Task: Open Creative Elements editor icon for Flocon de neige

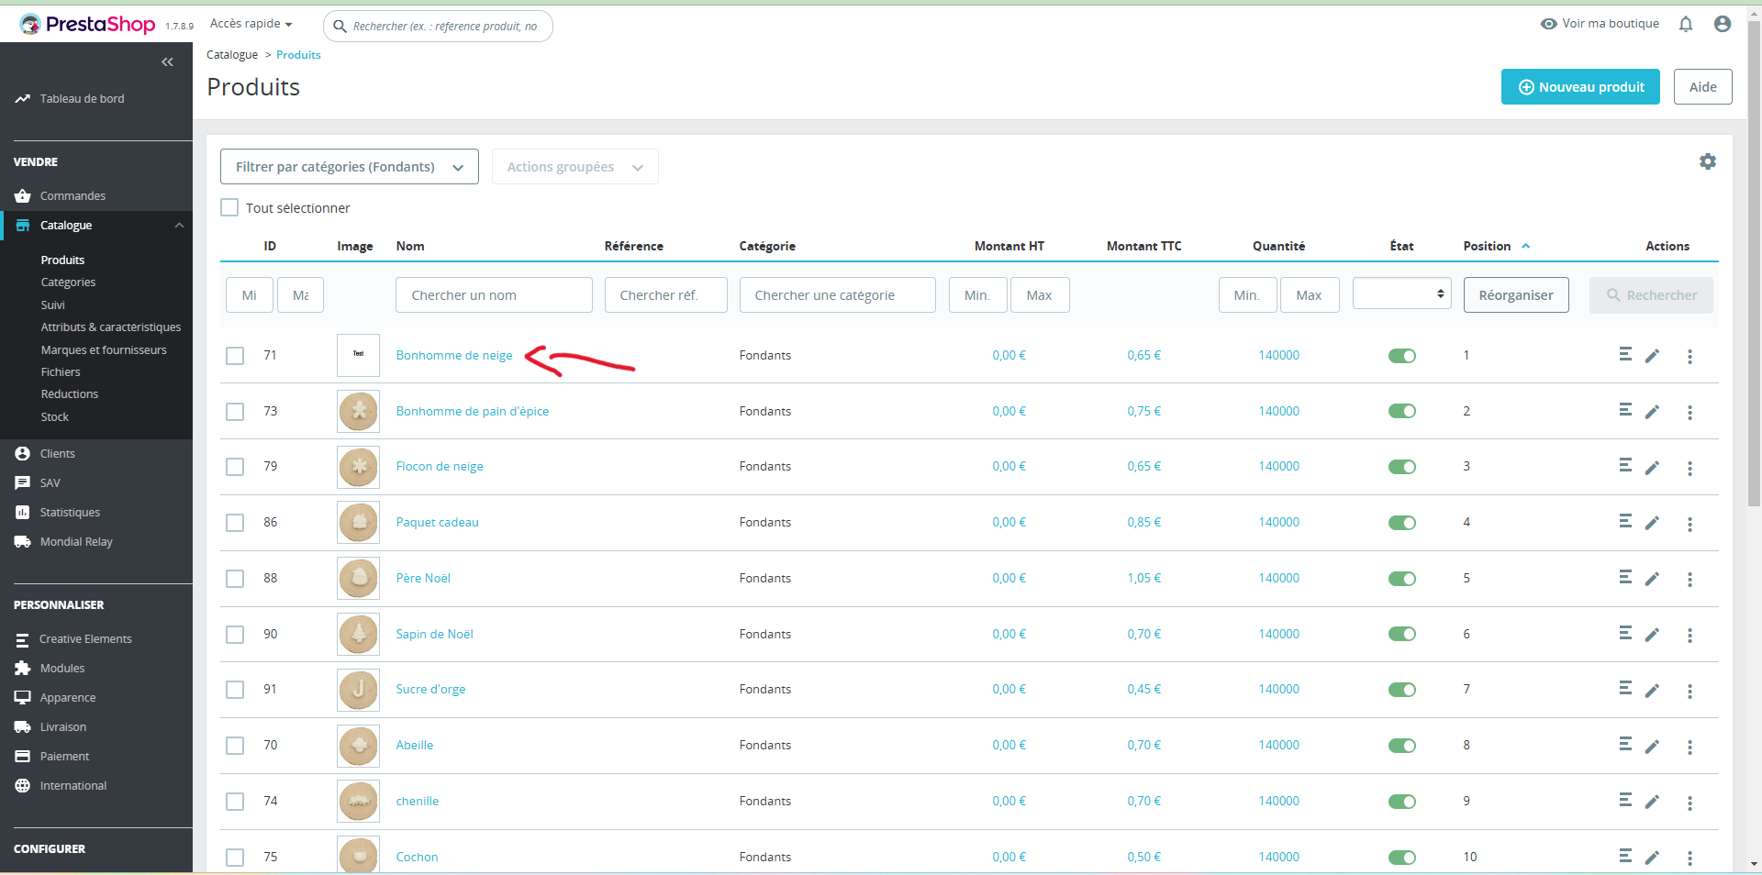Action: [1625, 465]
